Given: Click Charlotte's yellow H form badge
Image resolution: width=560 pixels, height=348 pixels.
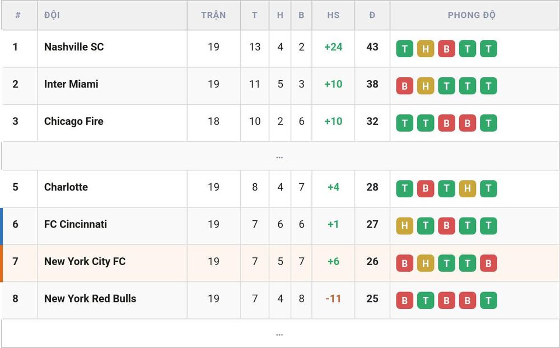Looking at the screenshot, I should pos(468,189).
